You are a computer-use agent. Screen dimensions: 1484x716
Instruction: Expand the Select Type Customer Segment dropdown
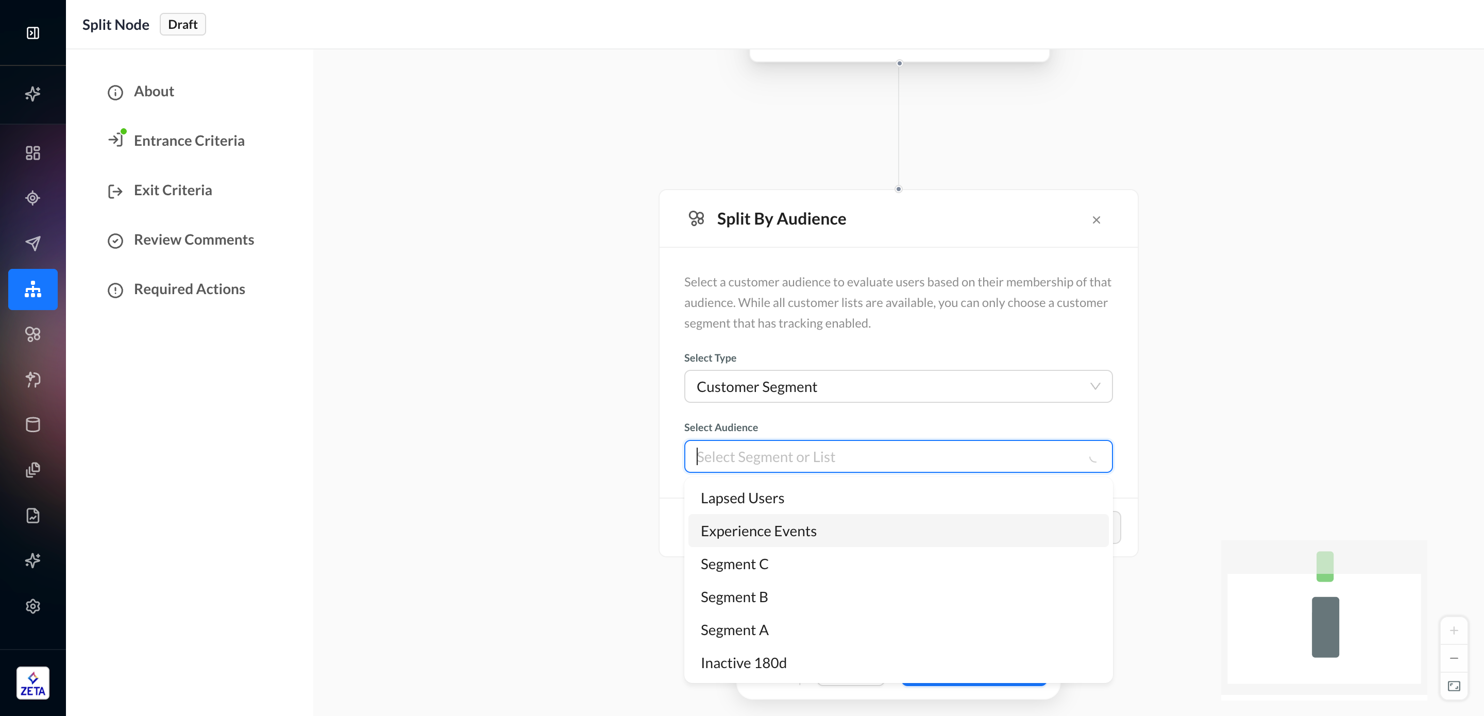pyautogui.click(x=898, y=386)
